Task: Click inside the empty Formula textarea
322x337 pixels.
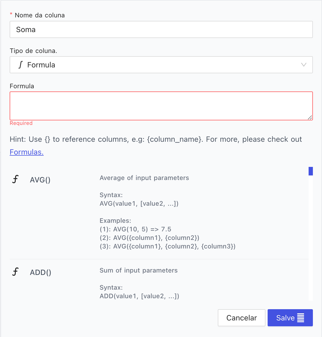Action: click(x=161, y=106)
